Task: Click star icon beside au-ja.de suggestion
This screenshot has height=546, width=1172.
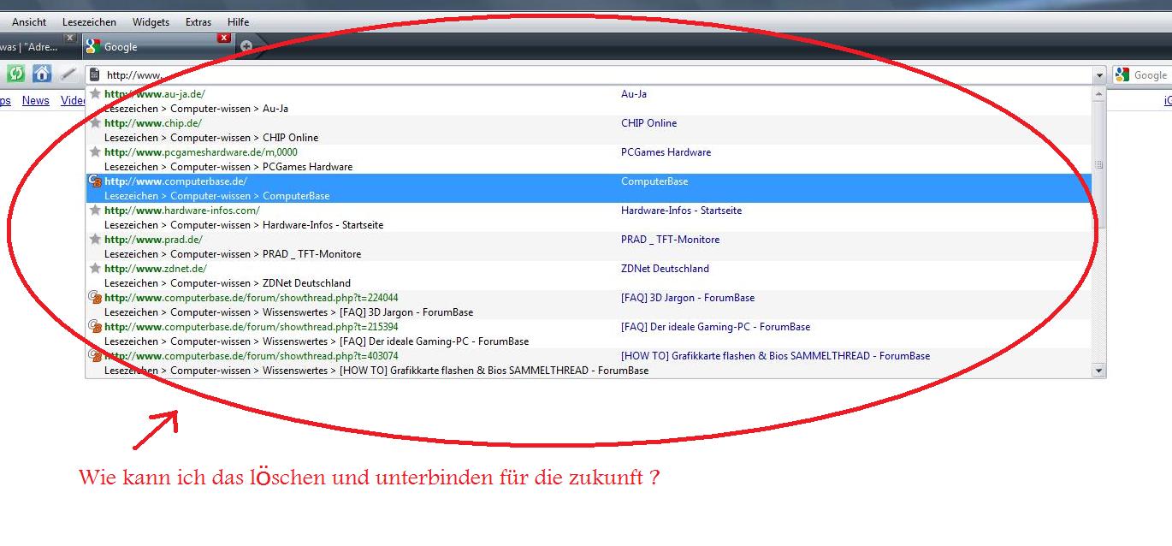Action: tap(95, 94)
